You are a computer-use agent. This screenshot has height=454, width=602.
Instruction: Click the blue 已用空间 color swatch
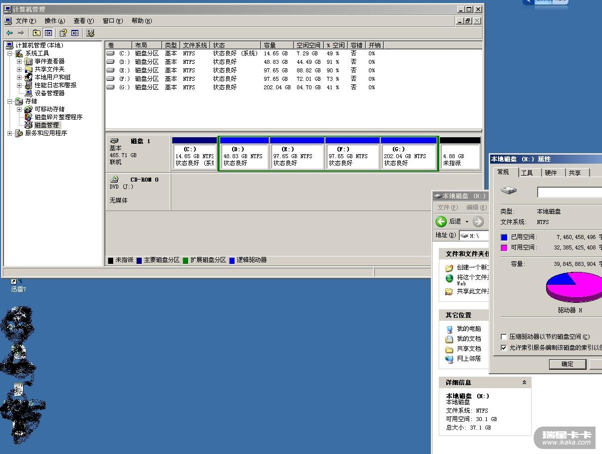504,237
